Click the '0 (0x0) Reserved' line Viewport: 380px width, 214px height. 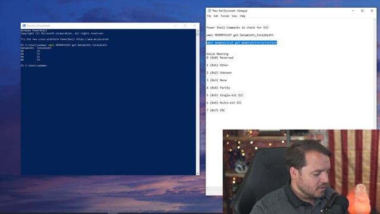pyautogui.click(x=220, y=58)
